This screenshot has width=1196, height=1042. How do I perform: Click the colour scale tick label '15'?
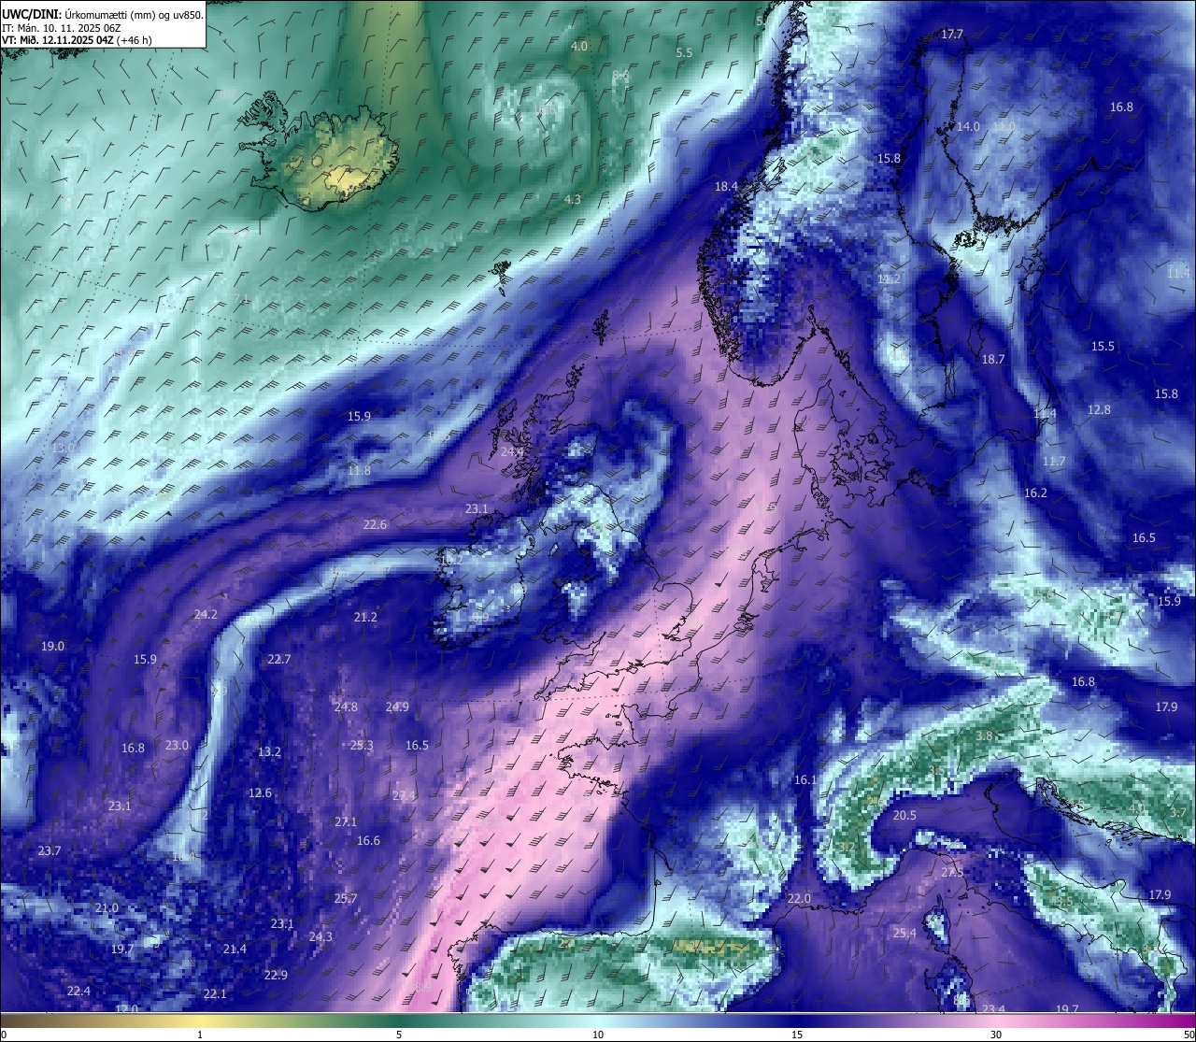point(797,1035)
